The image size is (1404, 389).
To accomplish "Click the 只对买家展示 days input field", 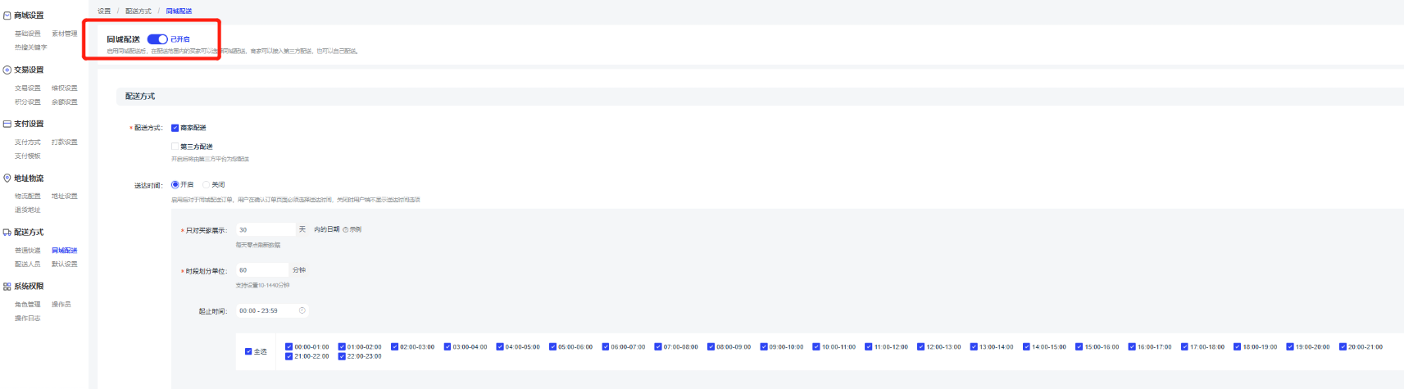I will pyautogui.click(x=265, y=229).
